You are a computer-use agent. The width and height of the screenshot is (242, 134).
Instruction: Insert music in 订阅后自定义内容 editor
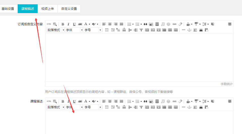click(x=163, y=24)
